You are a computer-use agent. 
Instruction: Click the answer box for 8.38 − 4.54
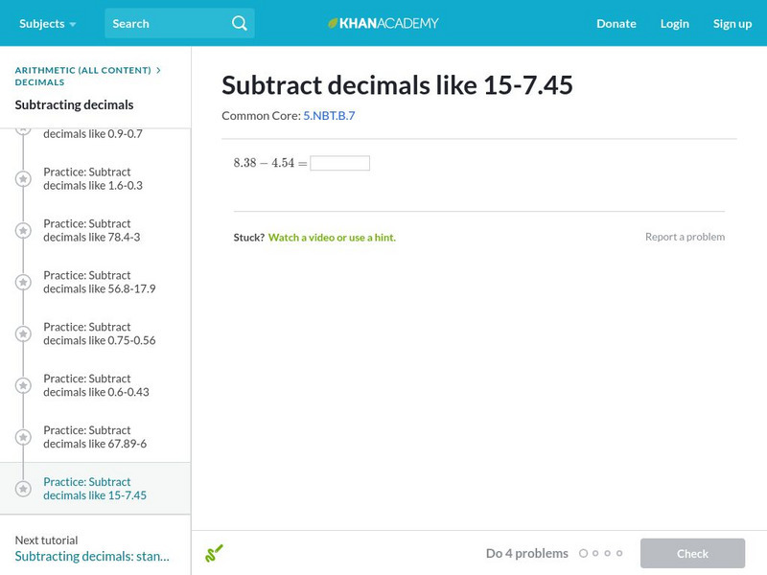coord(339,163)
